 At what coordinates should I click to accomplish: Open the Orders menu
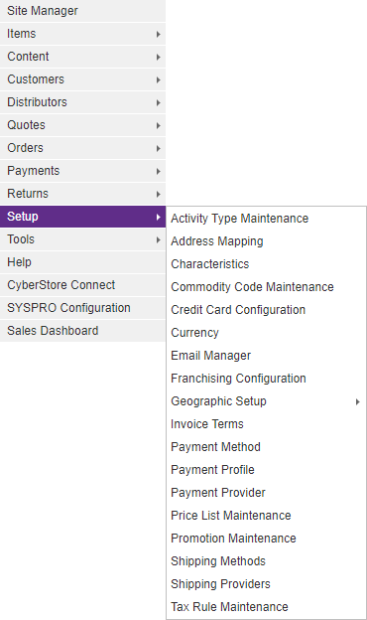[x=82, y=148]
